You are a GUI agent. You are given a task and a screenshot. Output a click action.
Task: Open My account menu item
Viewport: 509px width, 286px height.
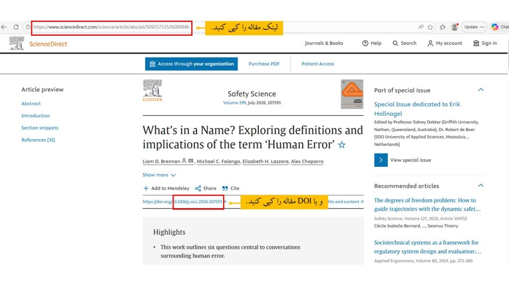coord(449,43)
